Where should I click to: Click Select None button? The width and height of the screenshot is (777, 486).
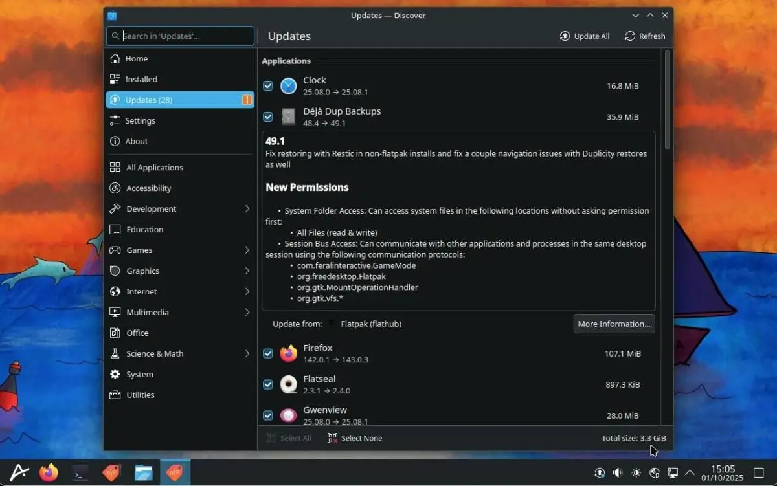(x=354, y=438)
